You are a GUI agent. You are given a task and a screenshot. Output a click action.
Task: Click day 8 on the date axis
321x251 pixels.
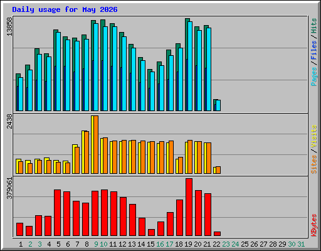tap(87, 244)
